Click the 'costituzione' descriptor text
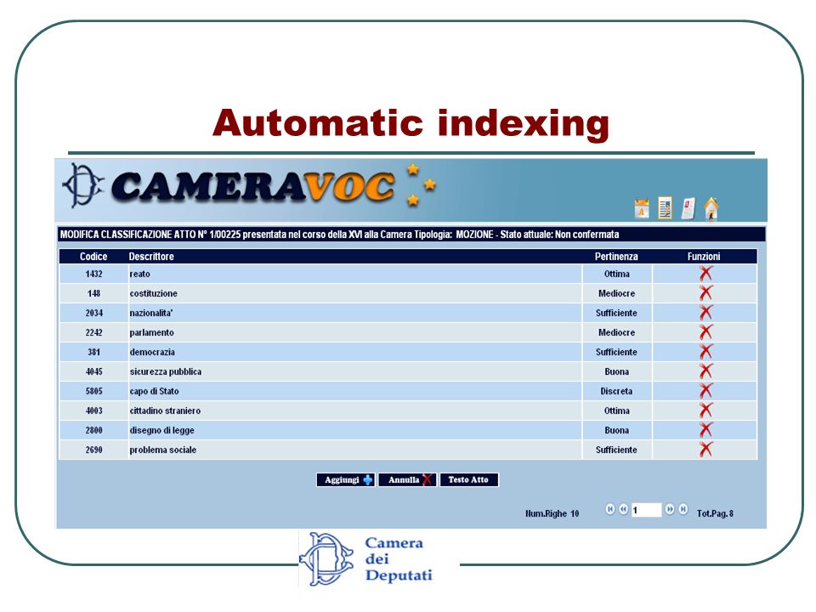The image size is (816, 612). click(154, 293)
